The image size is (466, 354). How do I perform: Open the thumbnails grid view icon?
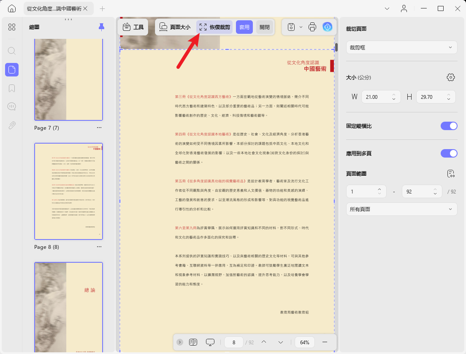pyautogui.click(x=12, y=27)
